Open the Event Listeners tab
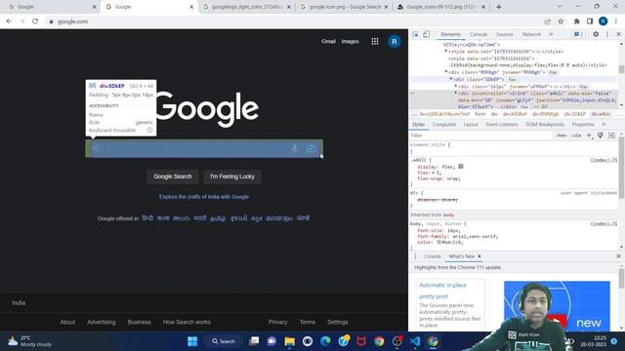 502,125
